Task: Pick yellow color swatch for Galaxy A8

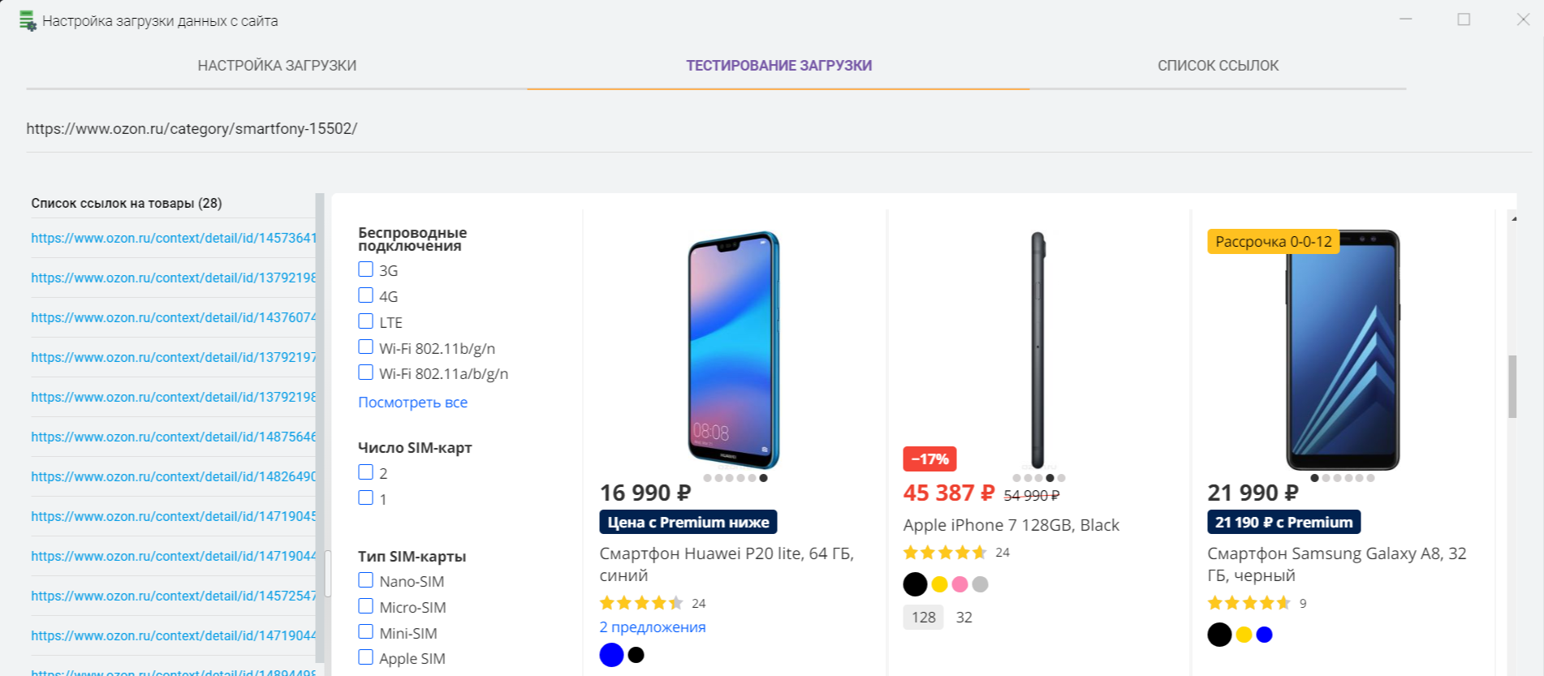Action: 1244,635
